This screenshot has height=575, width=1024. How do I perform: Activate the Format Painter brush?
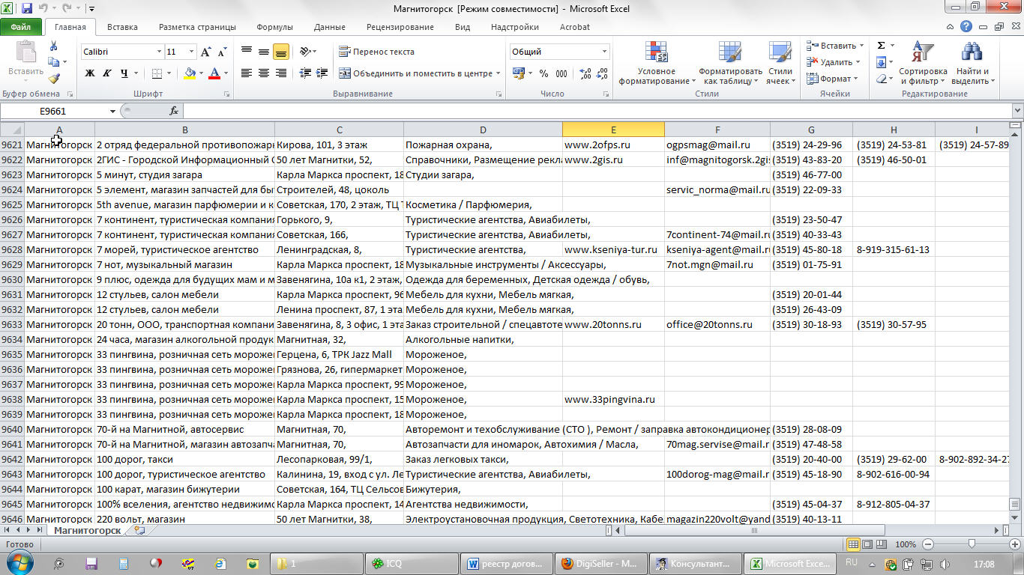53,78
